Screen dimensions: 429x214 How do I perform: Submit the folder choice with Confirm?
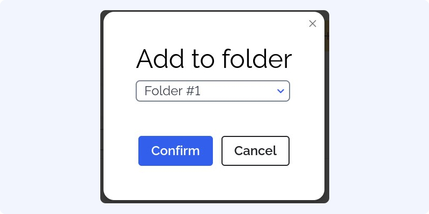(x=175, y=151)
